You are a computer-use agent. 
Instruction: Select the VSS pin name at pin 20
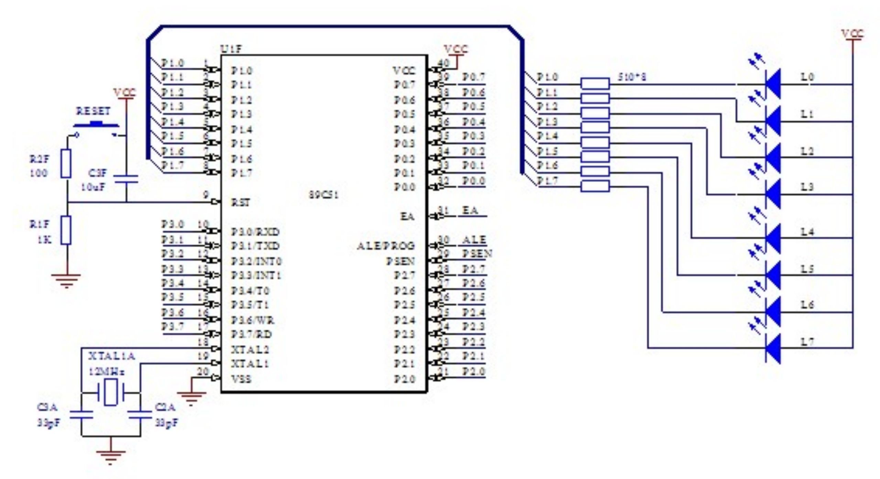241,379
